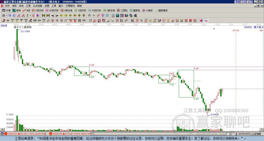
Task: Open the P数字表 tool
Action: click(67, 10)
